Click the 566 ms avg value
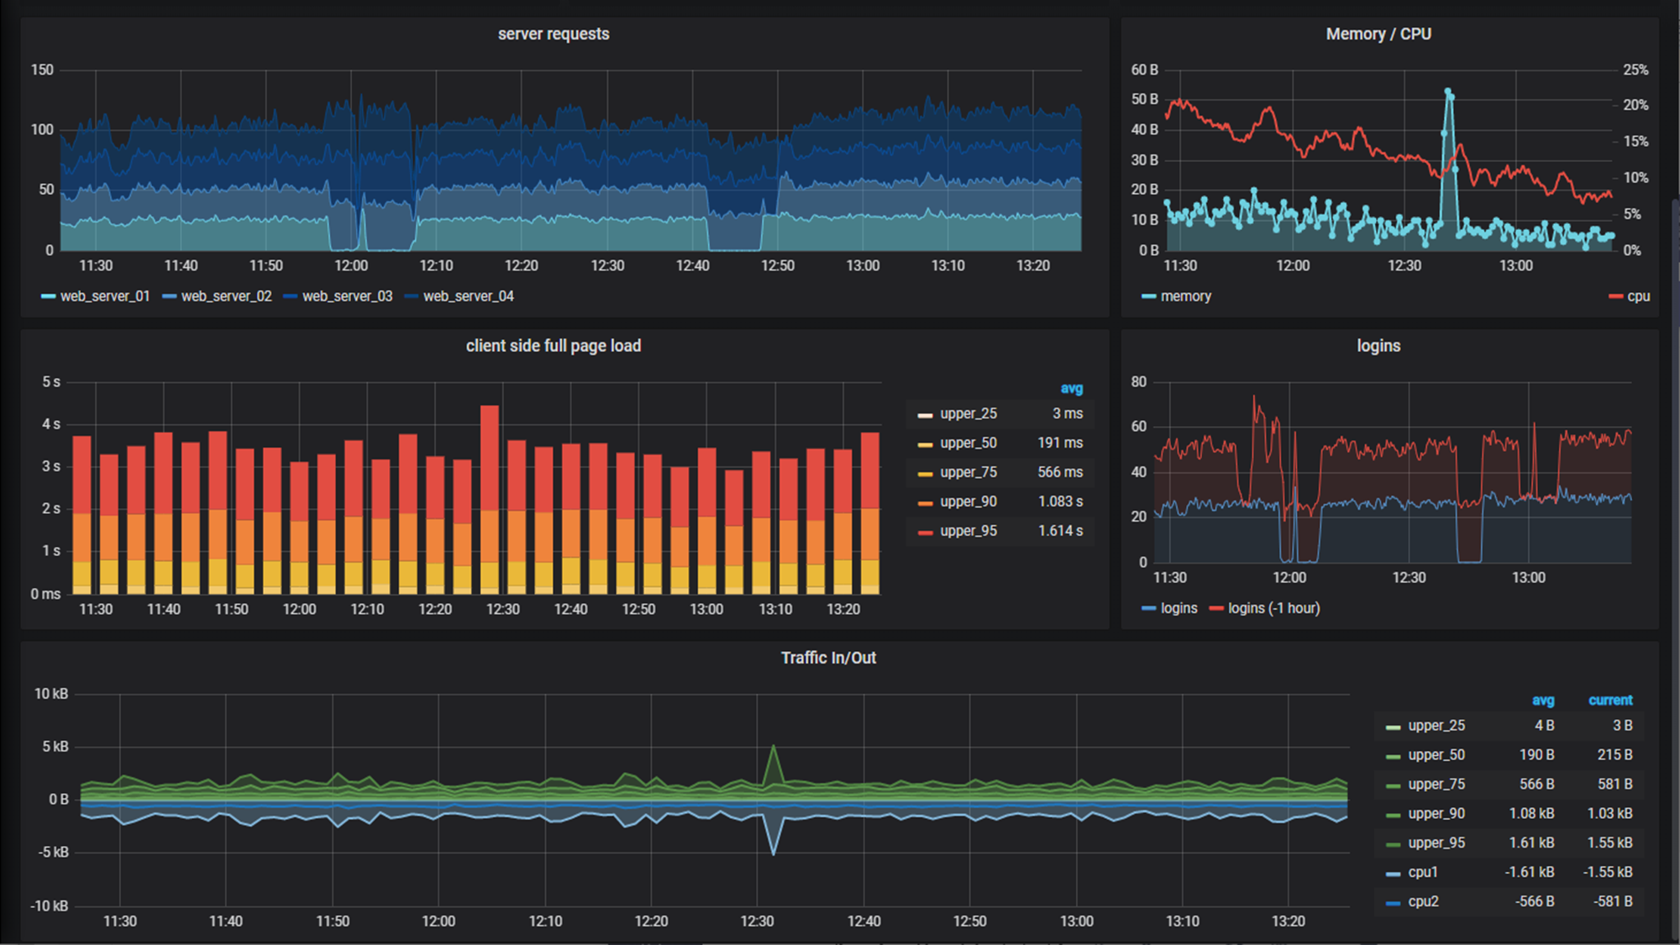Image resolution: width=1680 pixels, height=945 pixels. point(1060,473)
